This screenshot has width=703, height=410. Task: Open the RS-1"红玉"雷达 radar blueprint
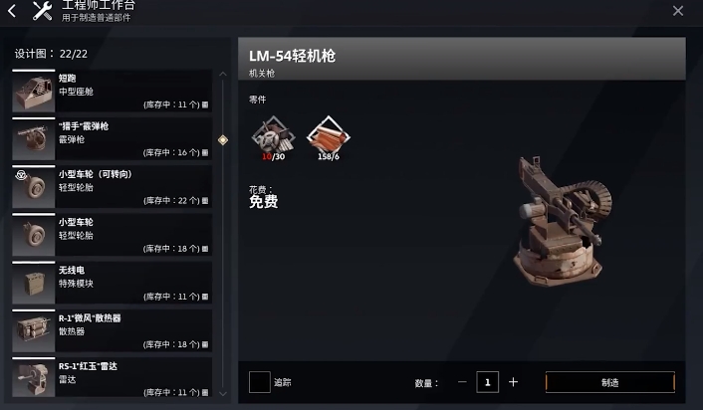click(113, 377)
